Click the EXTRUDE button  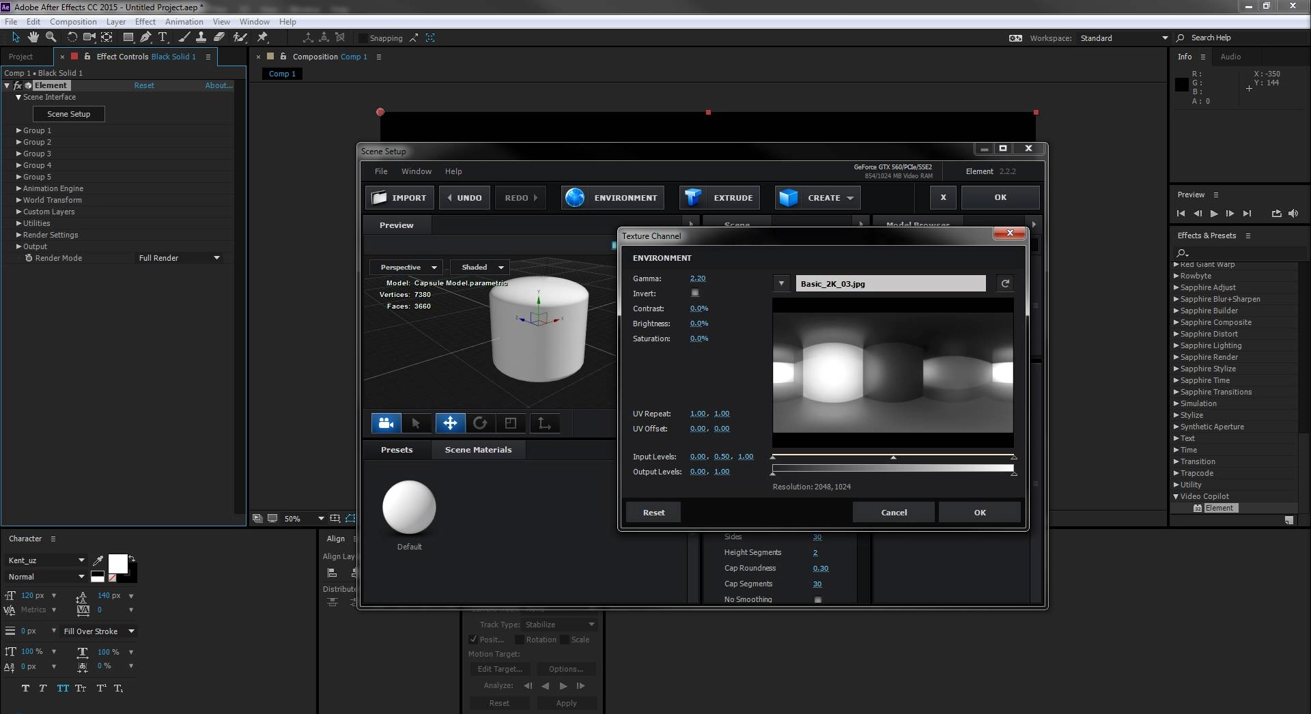720,198
